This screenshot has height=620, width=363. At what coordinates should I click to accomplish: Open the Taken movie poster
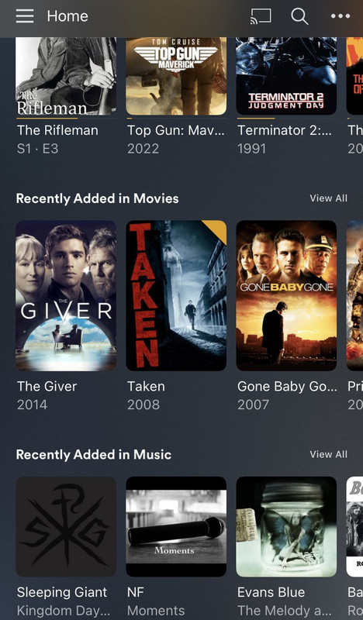(176, 295)
